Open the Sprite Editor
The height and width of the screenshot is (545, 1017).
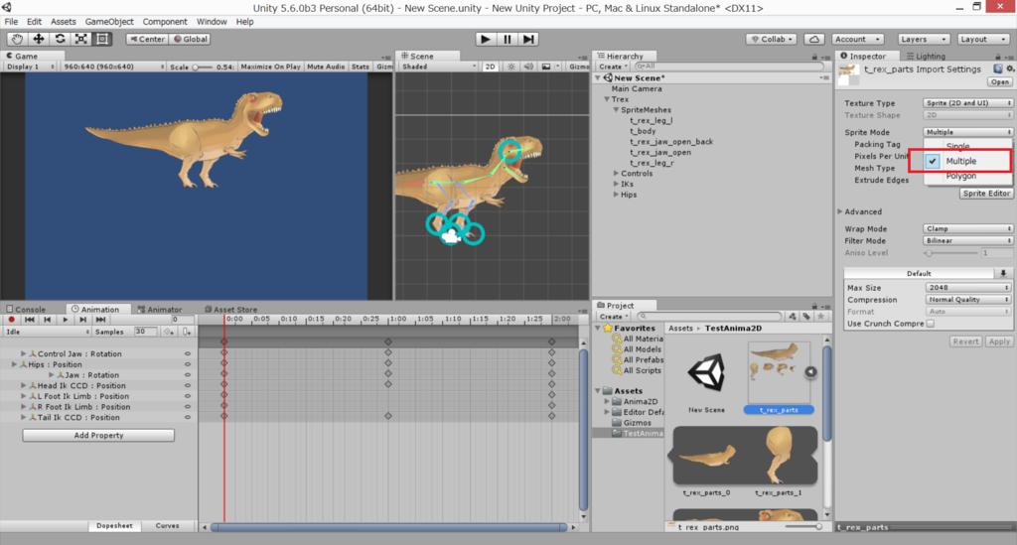click(x=986, y=194)
